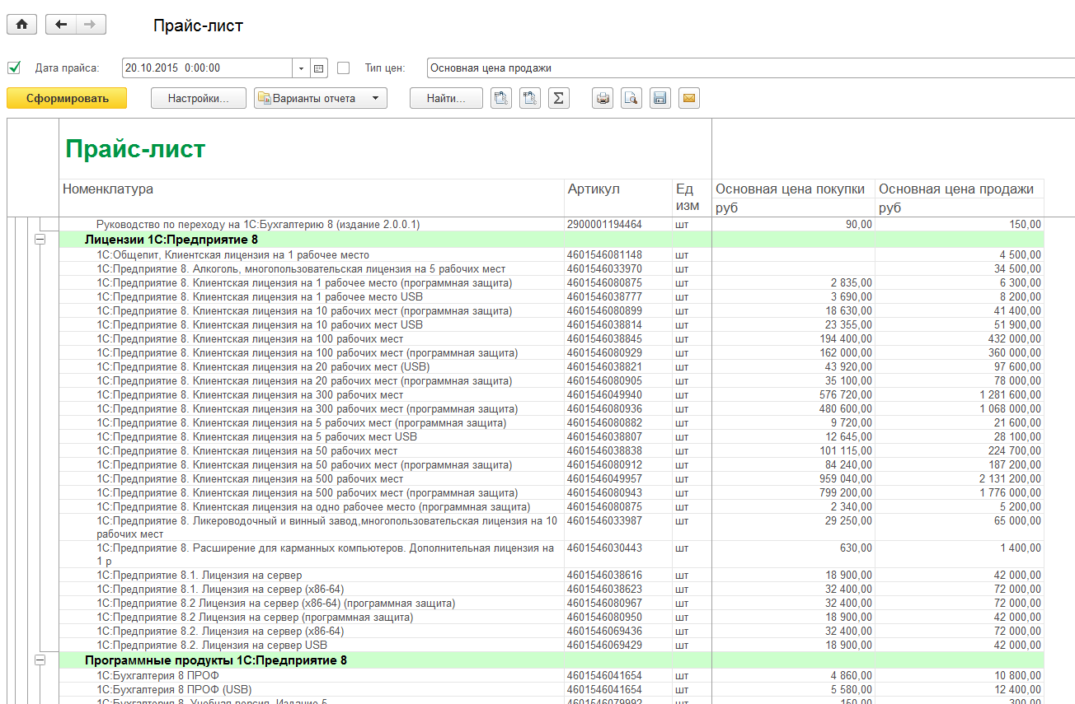Select row 1С:Бухгалтерия 8 ПРОФ (USB)

[552, 690]
